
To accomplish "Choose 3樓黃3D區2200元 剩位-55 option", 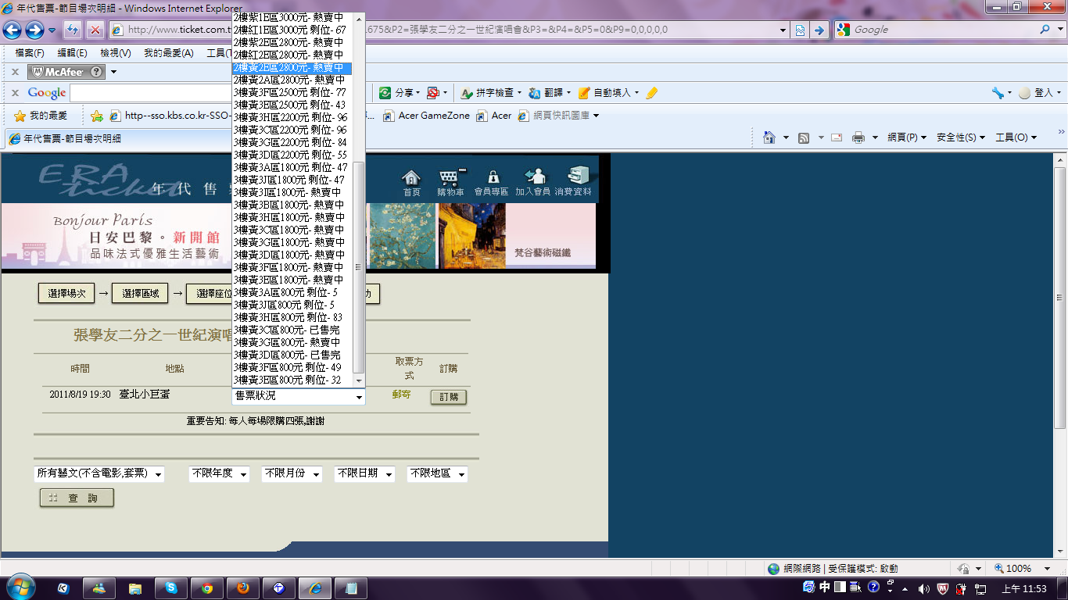I will tap(292, 155).
